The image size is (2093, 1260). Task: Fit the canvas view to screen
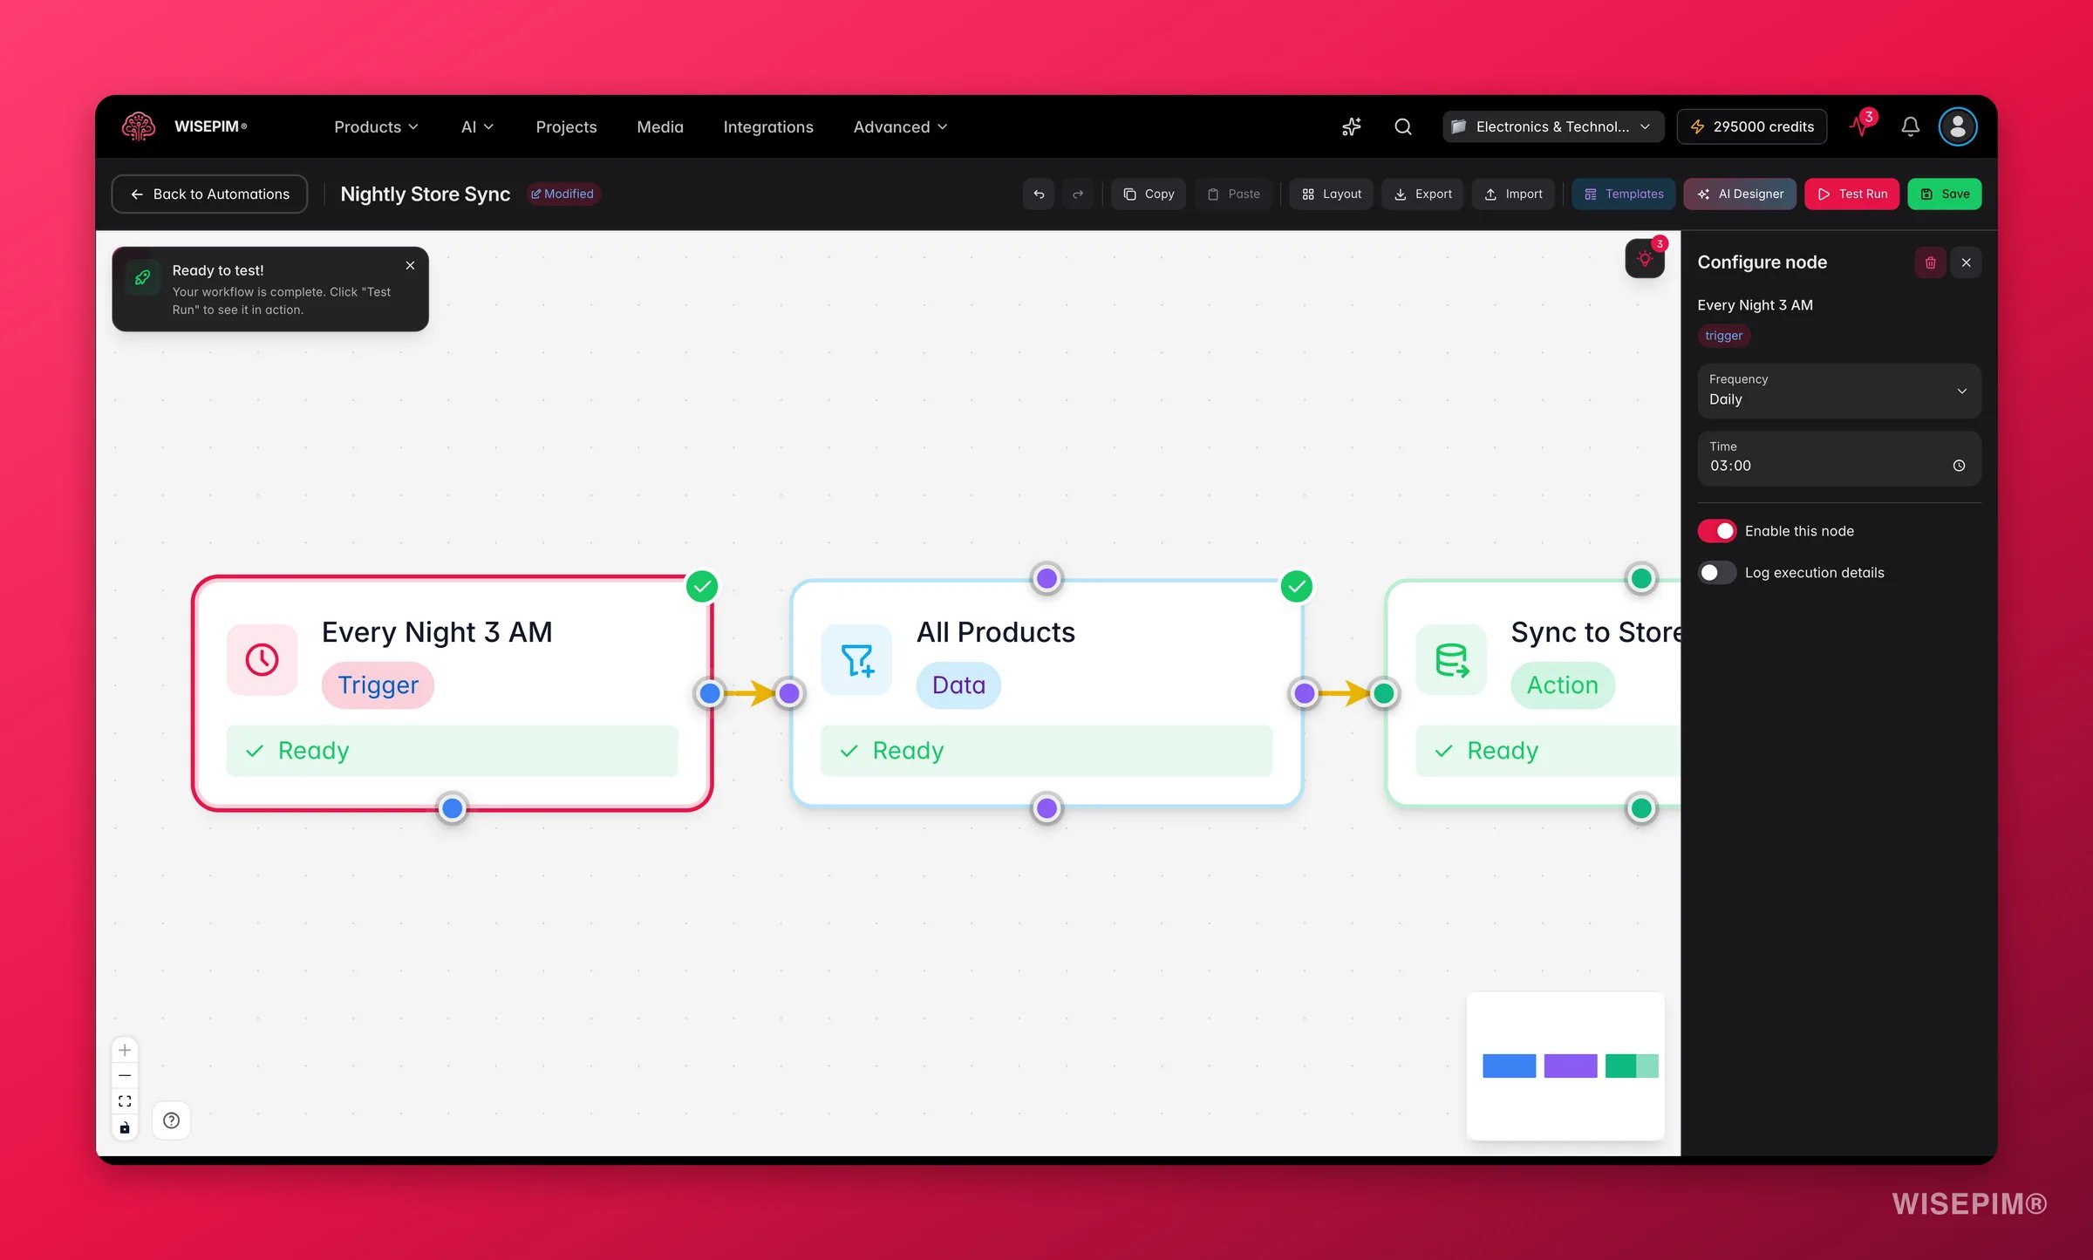coord(125,1101)
